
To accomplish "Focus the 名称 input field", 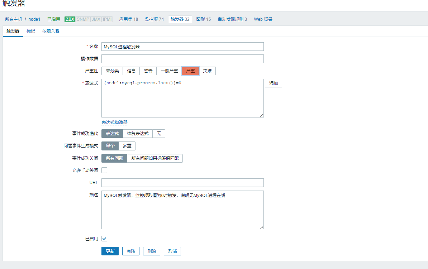I will pyautogui.click(x=182, y=47).
